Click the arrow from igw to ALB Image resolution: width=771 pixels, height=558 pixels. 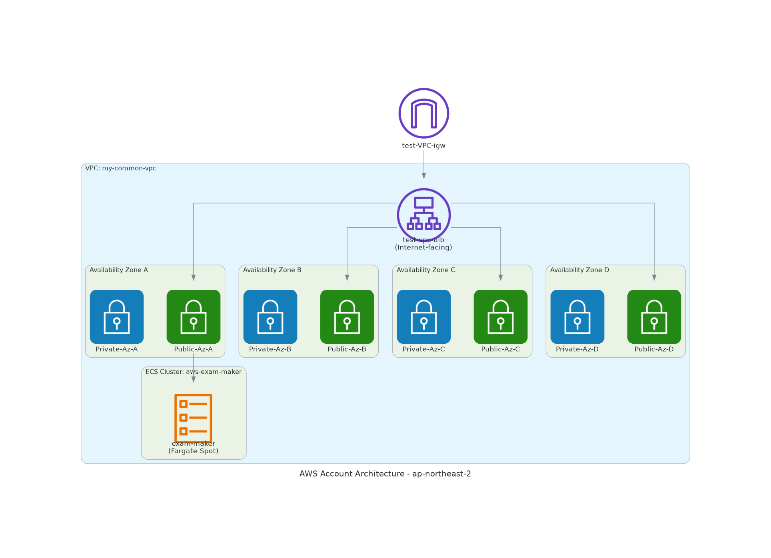point(423,164)
